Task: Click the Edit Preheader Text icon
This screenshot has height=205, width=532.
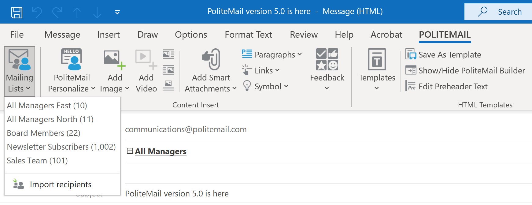Action: pos(411,87)
